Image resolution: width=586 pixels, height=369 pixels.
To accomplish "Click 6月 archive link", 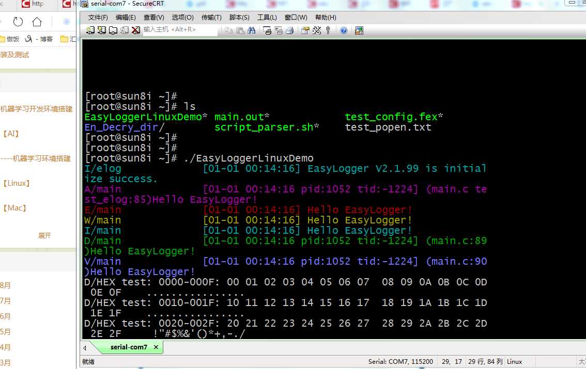I will (x=5, y=316).
